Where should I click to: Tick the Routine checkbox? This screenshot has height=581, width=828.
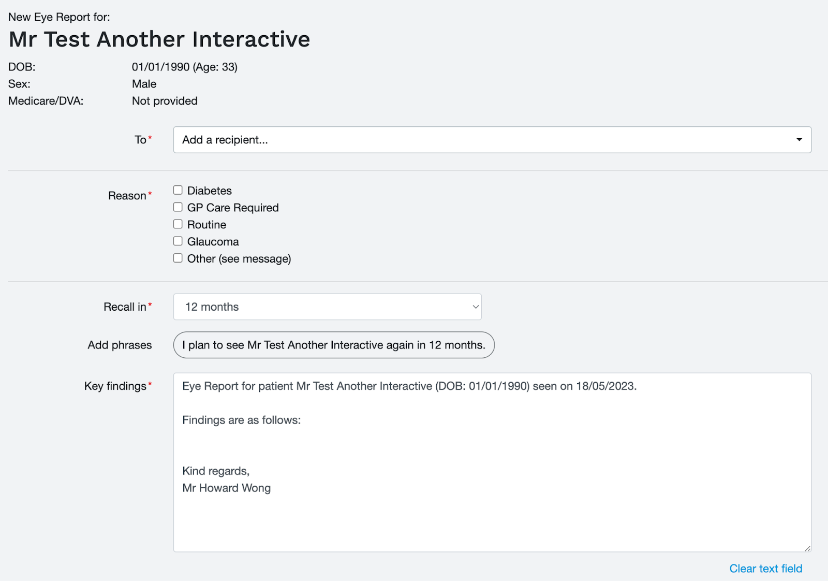point(178,224)
